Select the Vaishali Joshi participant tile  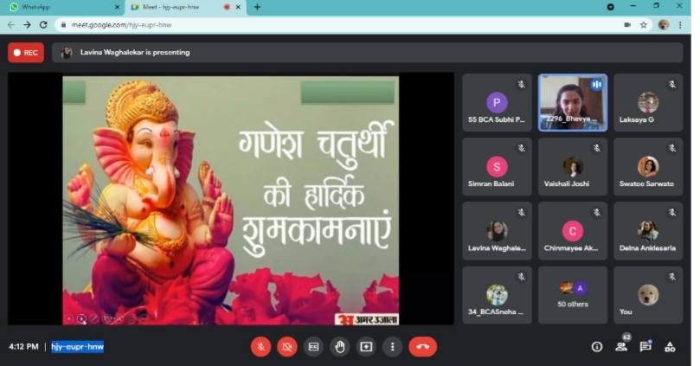[x=573, y=167]
